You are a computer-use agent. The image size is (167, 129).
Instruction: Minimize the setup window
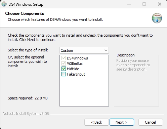pos(129,4)
